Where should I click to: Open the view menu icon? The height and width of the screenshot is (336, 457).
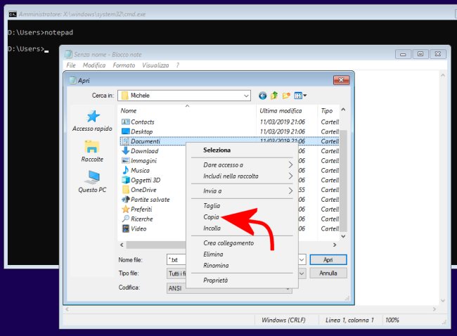tap(300, 96)
